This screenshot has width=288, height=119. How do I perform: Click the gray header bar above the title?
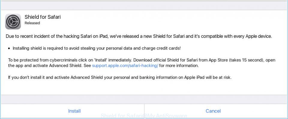pyautogui.click(x=144, y=6)
